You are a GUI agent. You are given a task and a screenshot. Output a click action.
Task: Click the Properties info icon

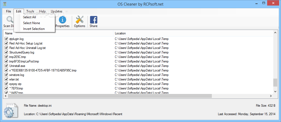(62, 20)
